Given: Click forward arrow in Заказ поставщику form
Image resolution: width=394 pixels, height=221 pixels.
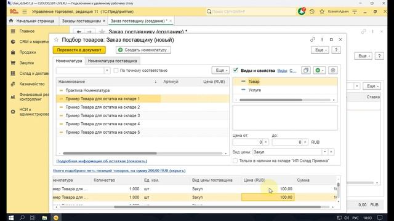Looking at the screenshot, I should [89, 32].
